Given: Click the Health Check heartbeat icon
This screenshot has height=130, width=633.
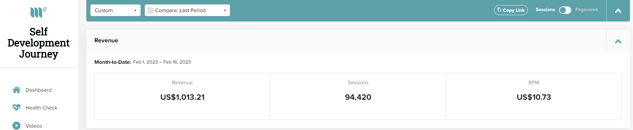Looking at the screenshot, I should tap(16, 107).
